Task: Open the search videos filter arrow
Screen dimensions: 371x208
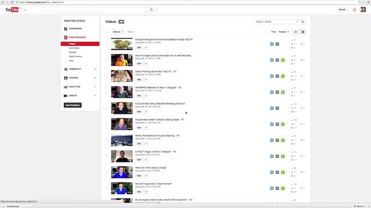Action: tap(297, 22)
